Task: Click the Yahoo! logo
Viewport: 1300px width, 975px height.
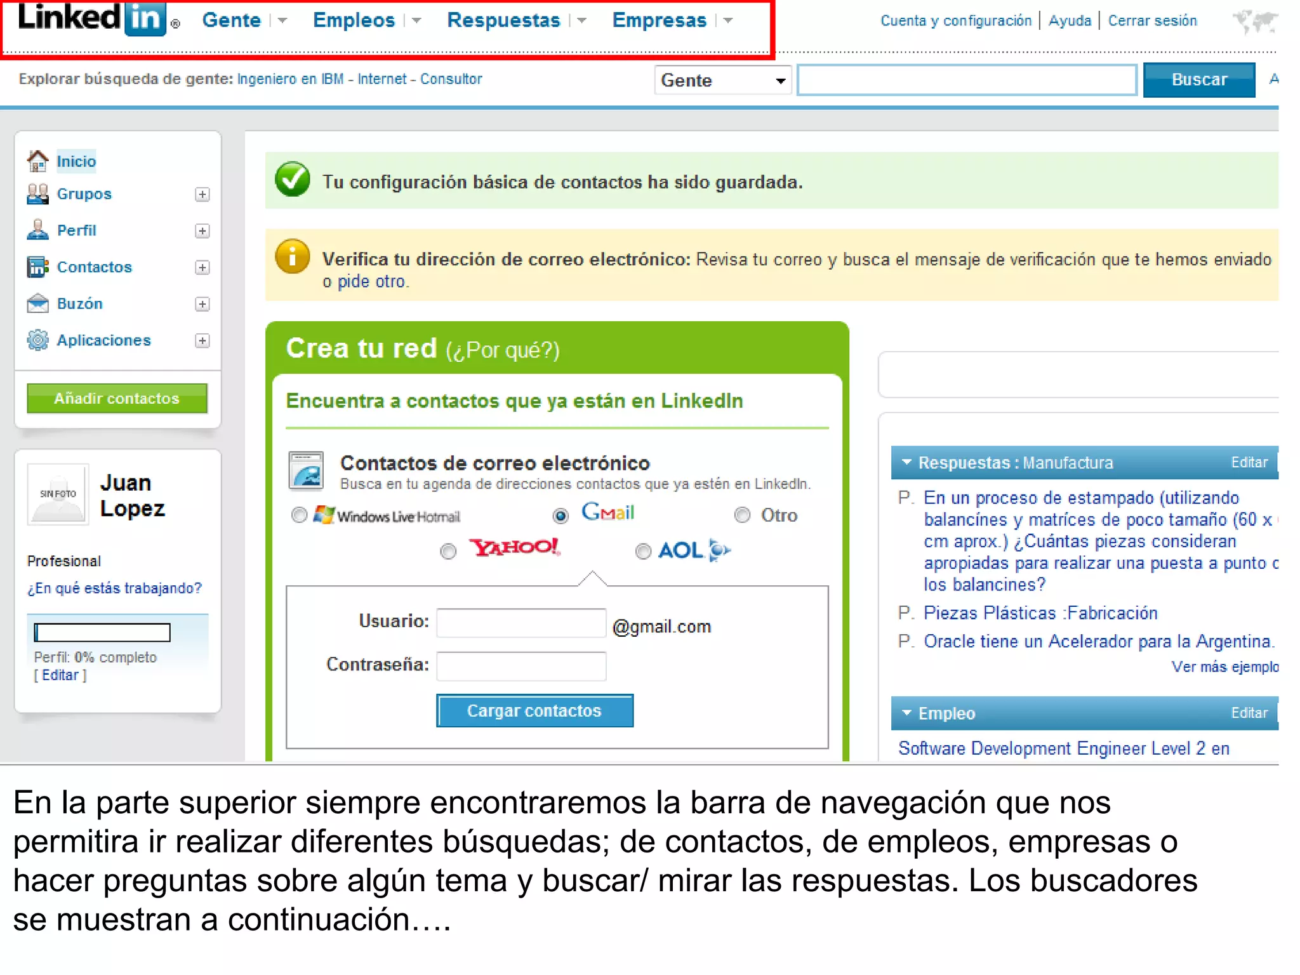Action: (x=514, y=547)
